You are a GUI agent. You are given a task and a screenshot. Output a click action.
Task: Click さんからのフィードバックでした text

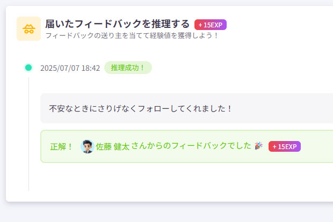191,146
